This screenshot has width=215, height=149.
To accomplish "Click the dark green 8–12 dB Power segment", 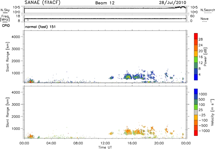I will pyautogui.click(x=196, y=66).
